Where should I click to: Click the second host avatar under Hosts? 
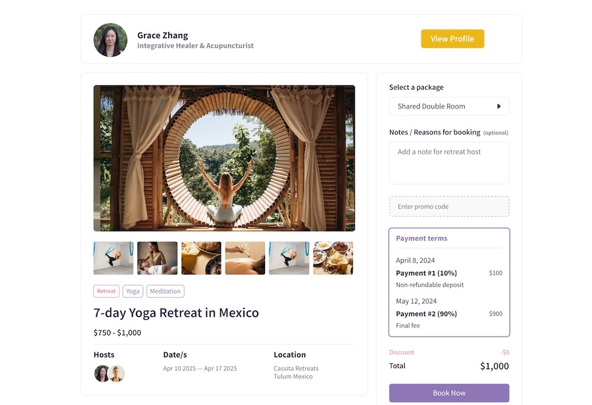[x=116, y=374]
